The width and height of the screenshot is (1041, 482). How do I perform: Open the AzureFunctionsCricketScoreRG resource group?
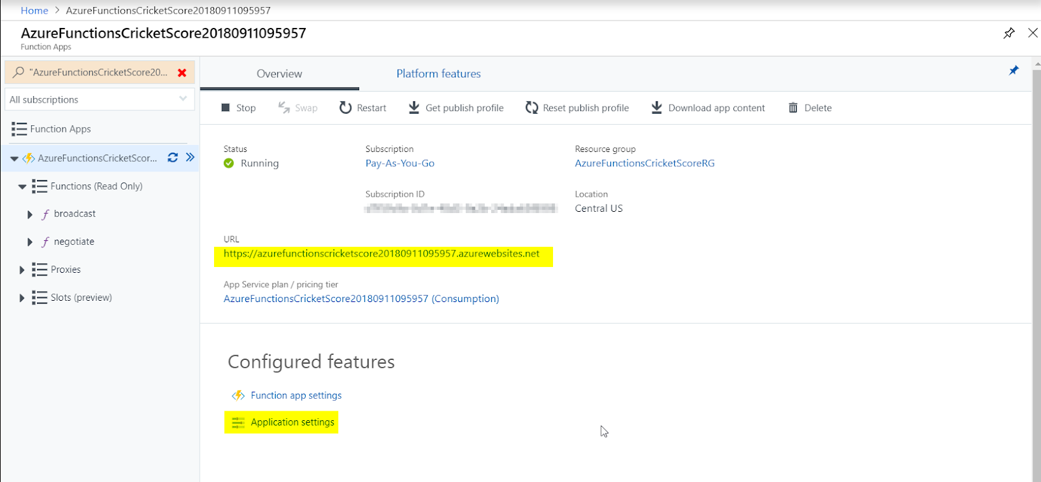tap(645, 163)
